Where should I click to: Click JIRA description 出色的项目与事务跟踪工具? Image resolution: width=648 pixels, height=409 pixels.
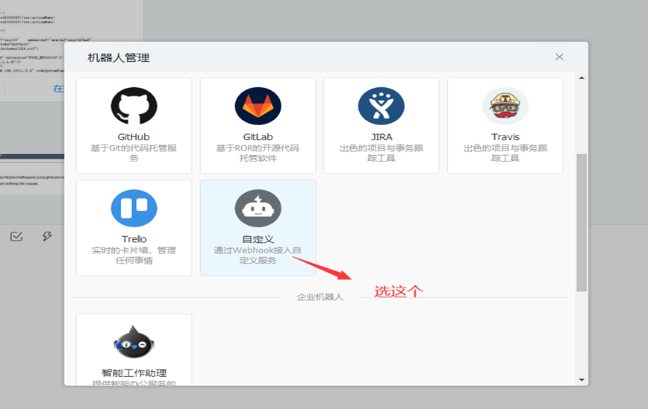click(381, 153)
